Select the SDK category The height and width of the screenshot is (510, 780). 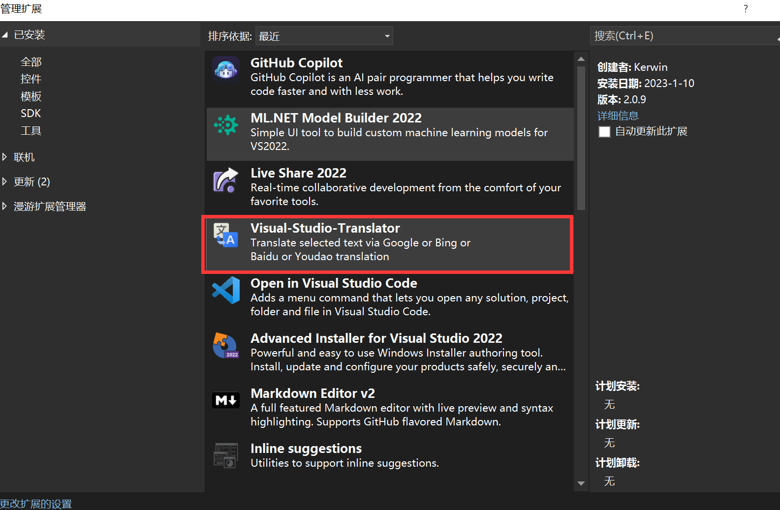[31, 114]
